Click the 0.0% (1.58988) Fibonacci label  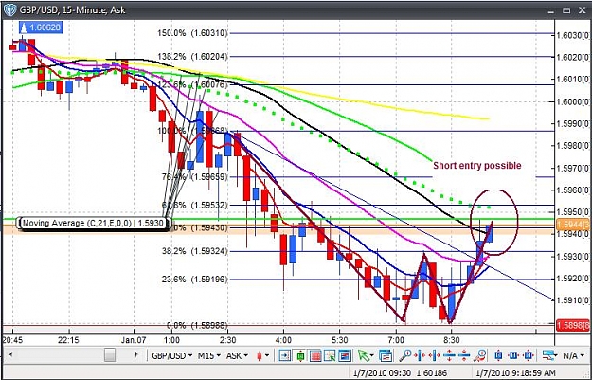(197, 325)
